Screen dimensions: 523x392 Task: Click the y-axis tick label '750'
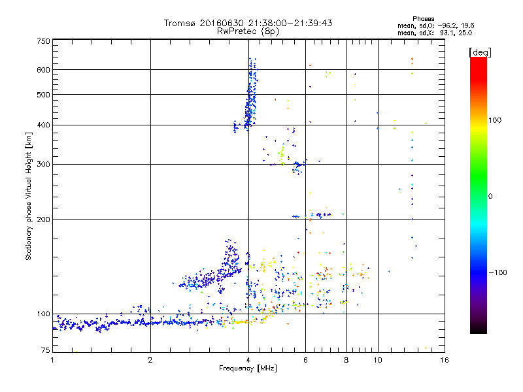(x=43, y=41)
